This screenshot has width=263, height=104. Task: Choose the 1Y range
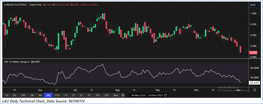pos(66,95)
